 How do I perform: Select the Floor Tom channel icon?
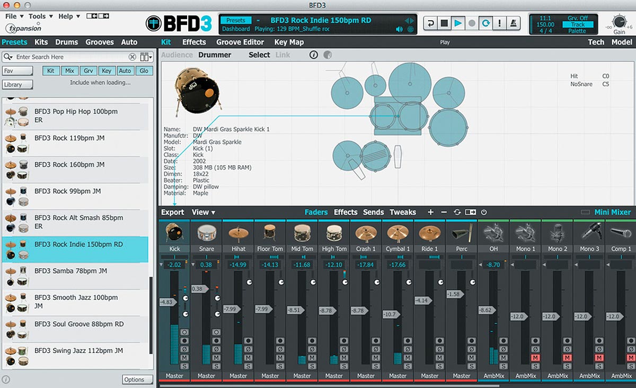point(270,233)
